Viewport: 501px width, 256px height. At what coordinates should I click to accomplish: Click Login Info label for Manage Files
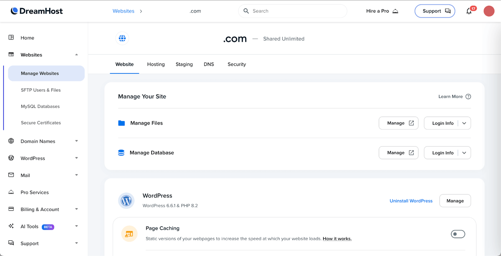(443, 123)
